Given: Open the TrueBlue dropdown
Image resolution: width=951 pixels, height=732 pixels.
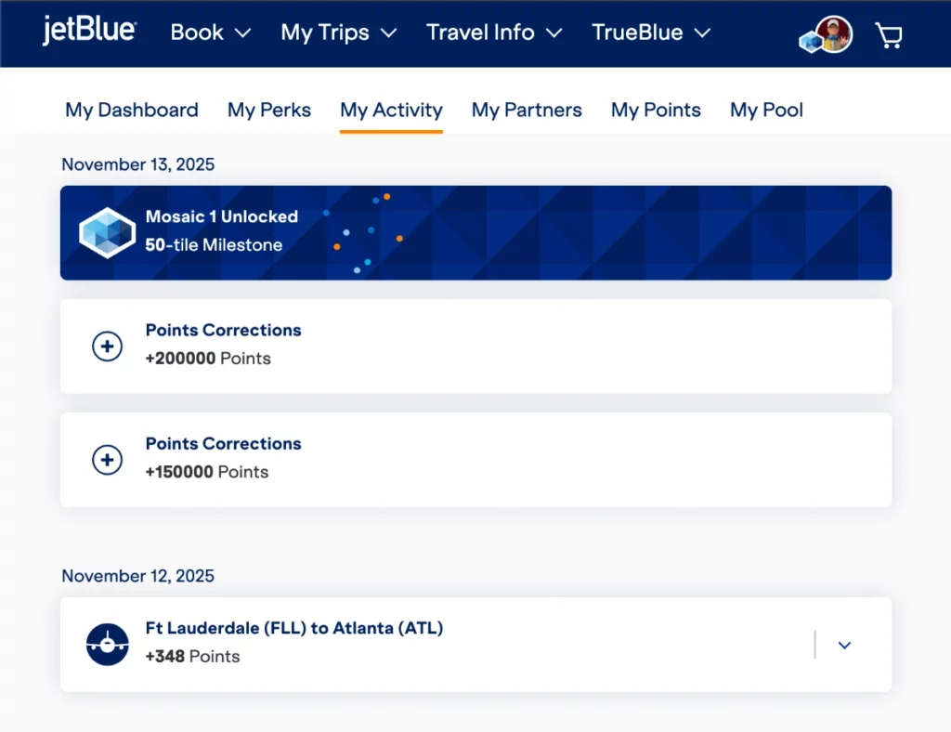Looking at the screenshot, I should pos(651,33).
